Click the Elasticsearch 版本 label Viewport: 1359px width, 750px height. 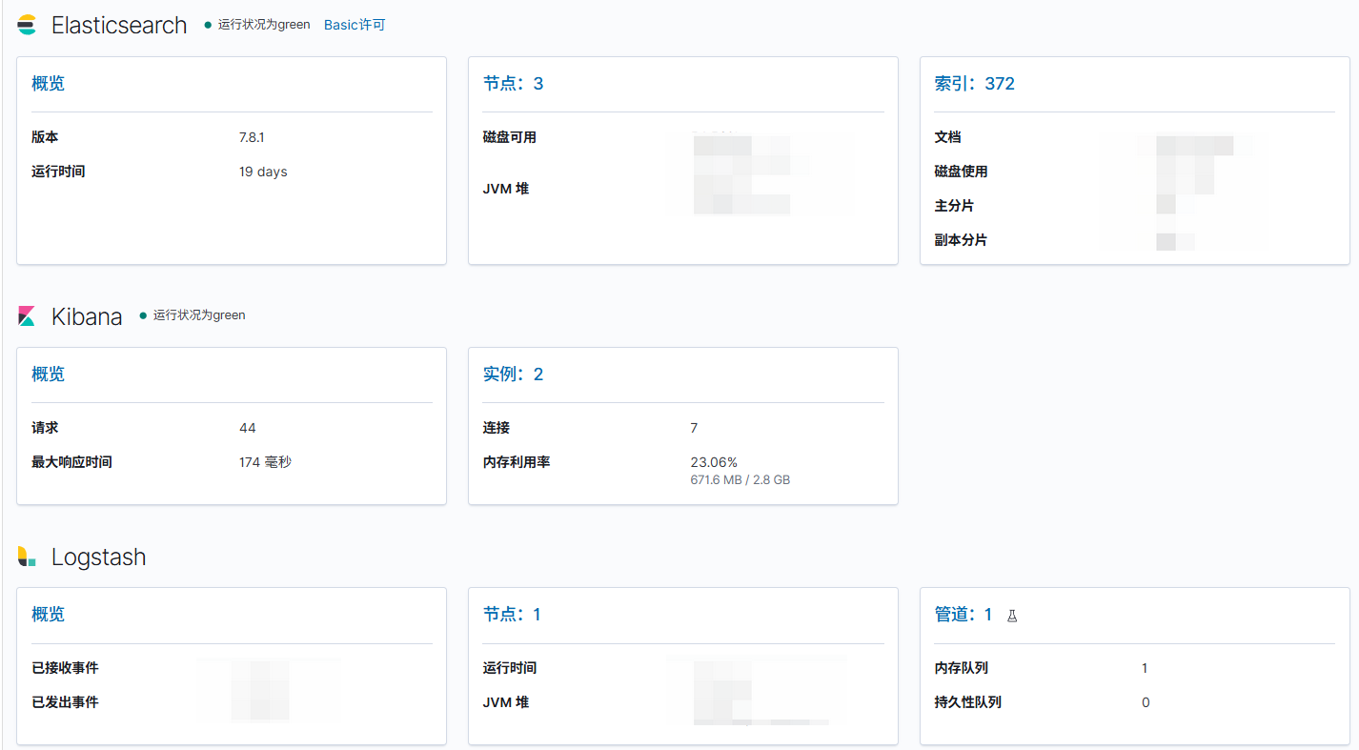45,137
